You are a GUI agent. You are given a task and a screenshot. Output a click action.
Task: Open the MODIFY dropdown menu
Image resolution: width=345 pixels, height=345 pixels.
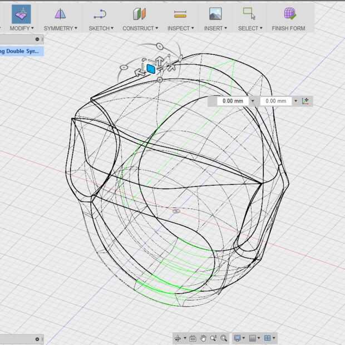pos(22,28)
